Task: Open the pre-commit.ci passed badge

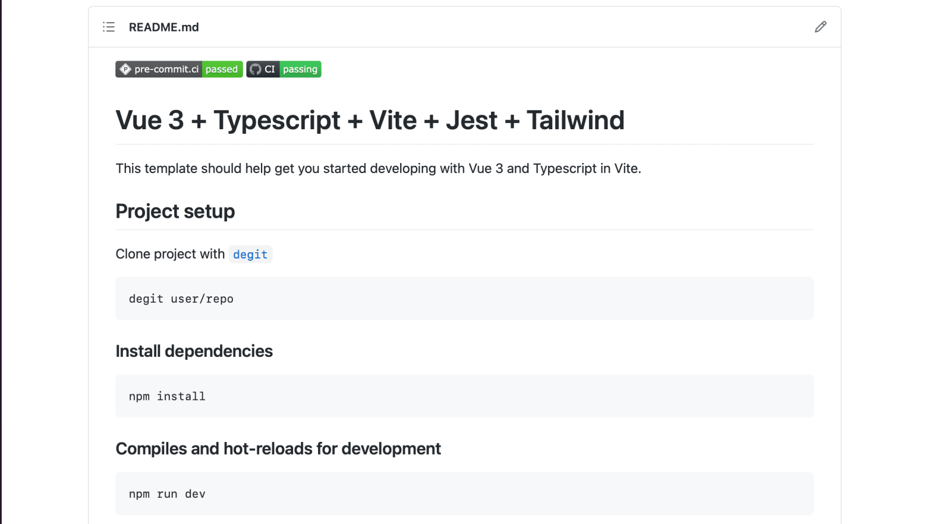Action: 179,69
